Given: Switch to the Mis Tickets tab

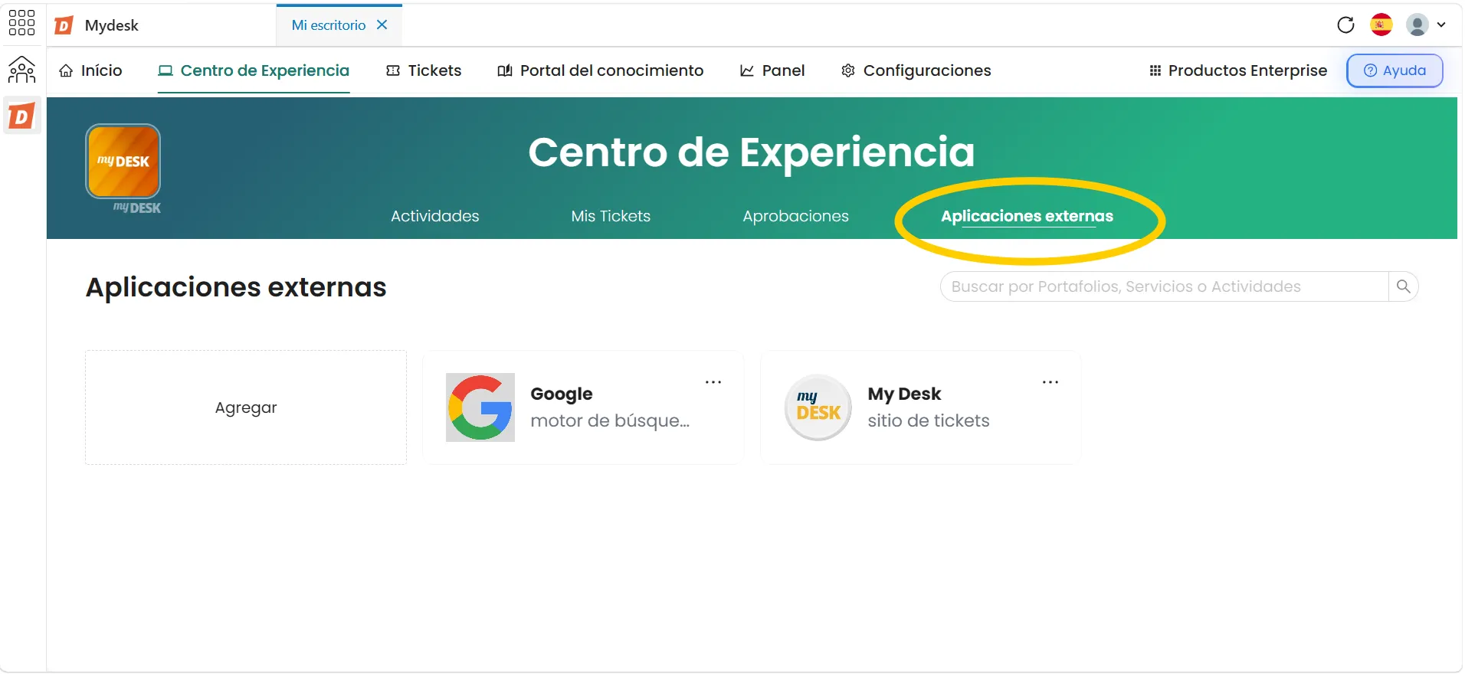Looking at the screenshot, I should (x=611, y=216).
